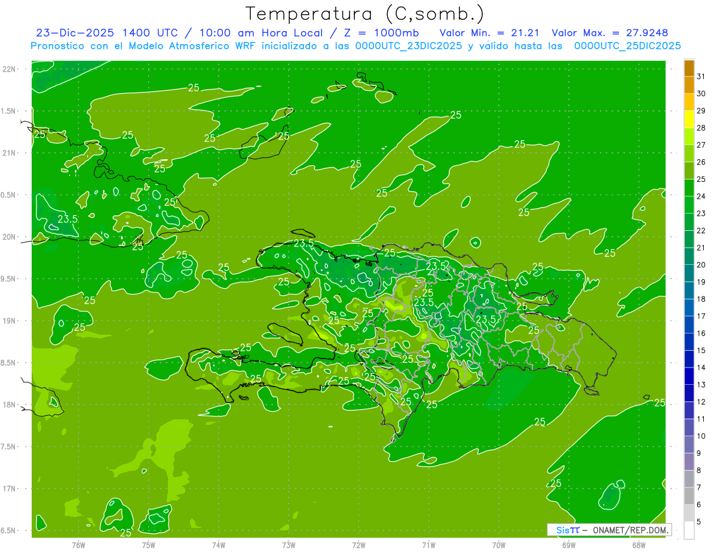The image size is (717, 553).
Task: Click the '73W' longitude axis label
Action: click(289, 545)
